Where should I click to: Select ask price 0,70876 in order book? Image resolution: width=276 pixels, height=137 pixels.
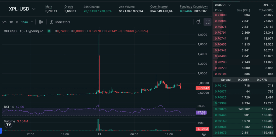pos(221,27)
